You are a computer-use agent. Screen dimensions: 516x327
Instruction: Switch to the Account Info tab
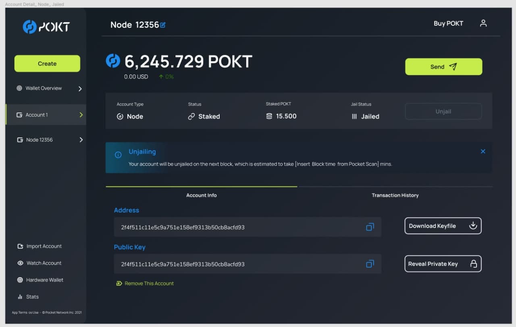click(201, 195)
